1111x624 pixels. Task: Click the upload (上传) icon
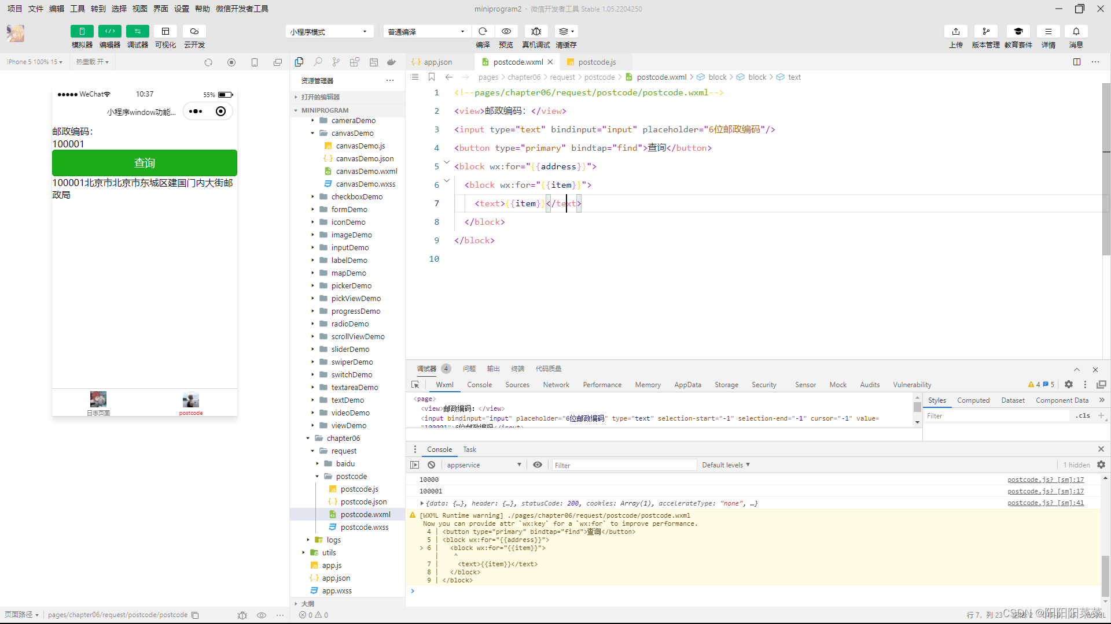[955, 31]
